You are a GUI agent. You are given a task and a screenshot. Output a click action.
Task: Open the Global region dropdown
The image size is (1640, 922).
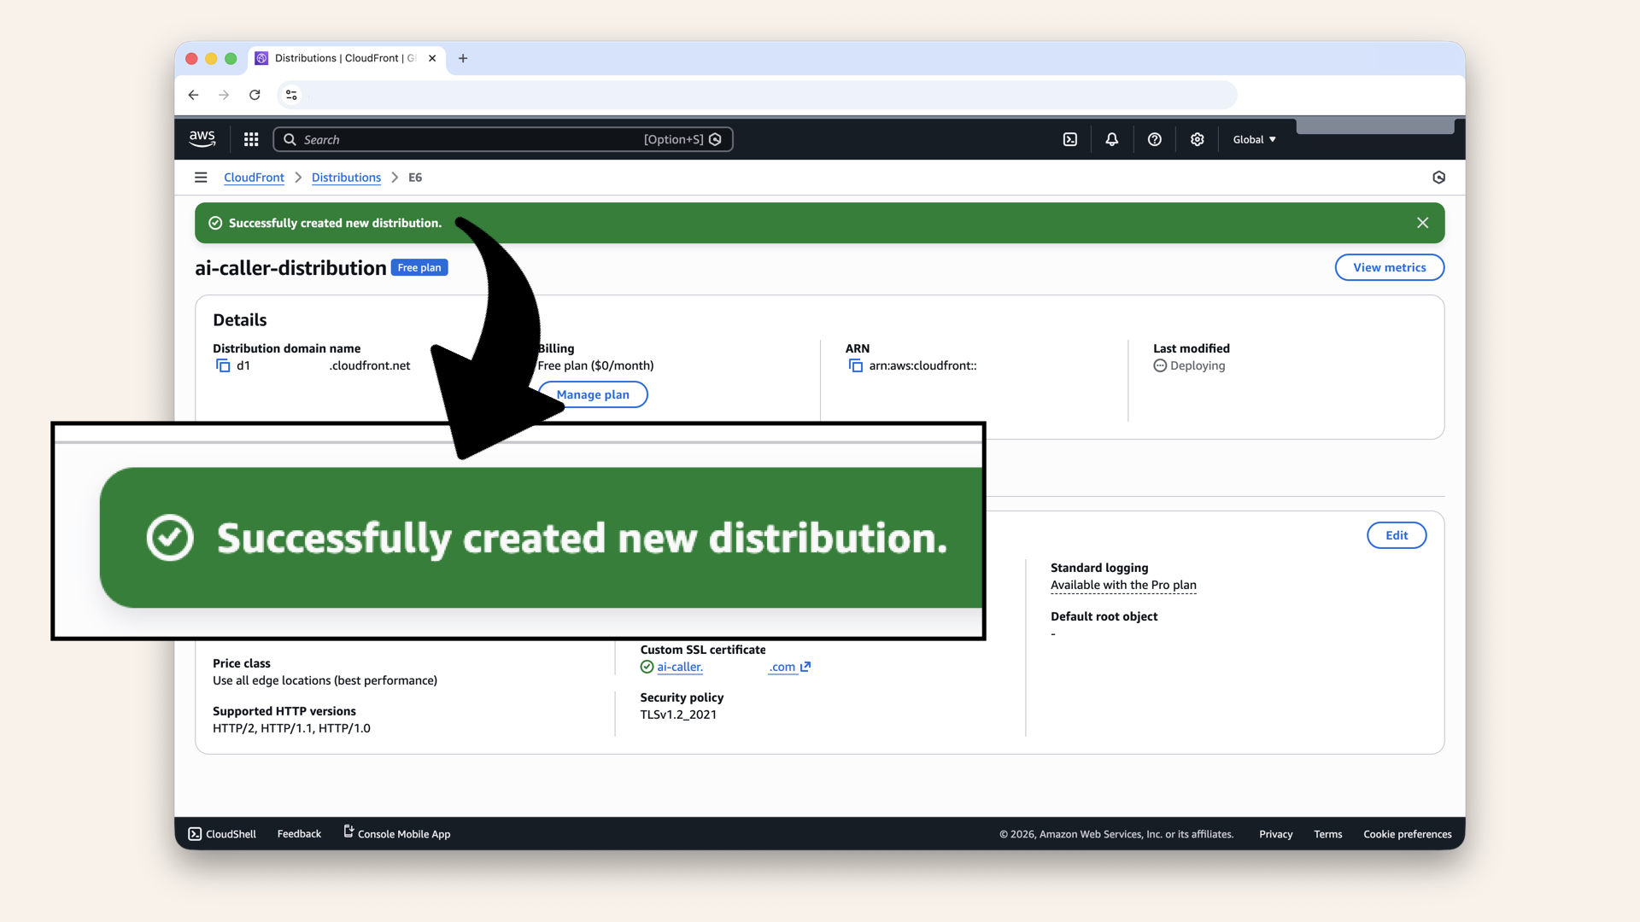pyautogui.click(x=1253, y=139)
